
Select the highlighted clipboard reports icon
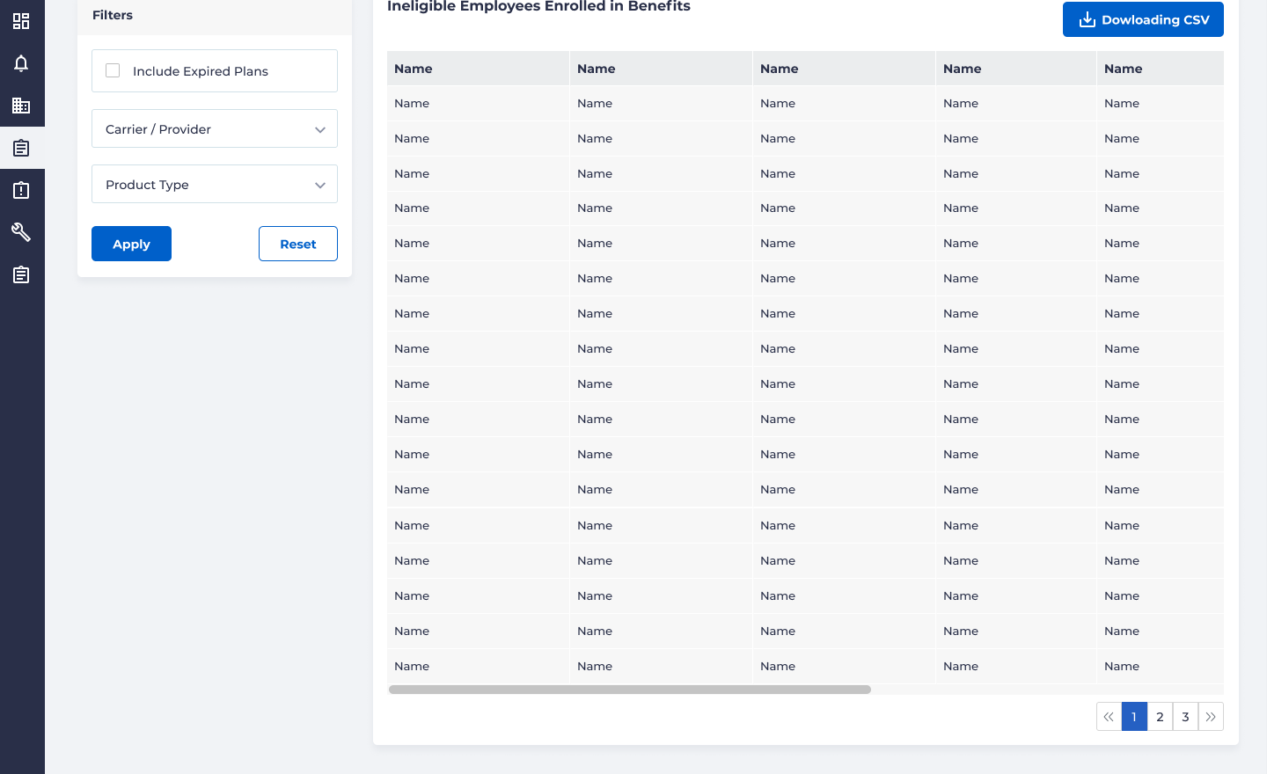click(21, 148)
